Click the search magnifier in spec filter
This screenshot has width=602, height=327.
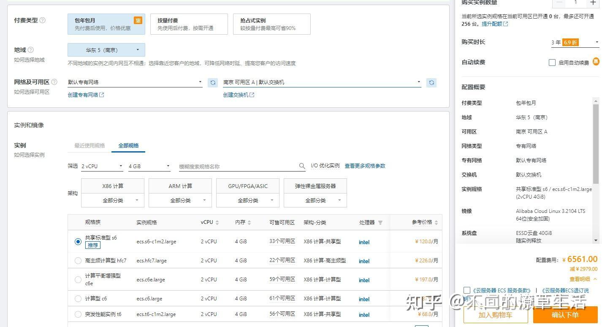302,166
